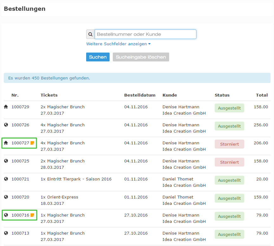274x246 pixels.
Task: Click the globe icon for order 1000713
Action: coord(6,233)
